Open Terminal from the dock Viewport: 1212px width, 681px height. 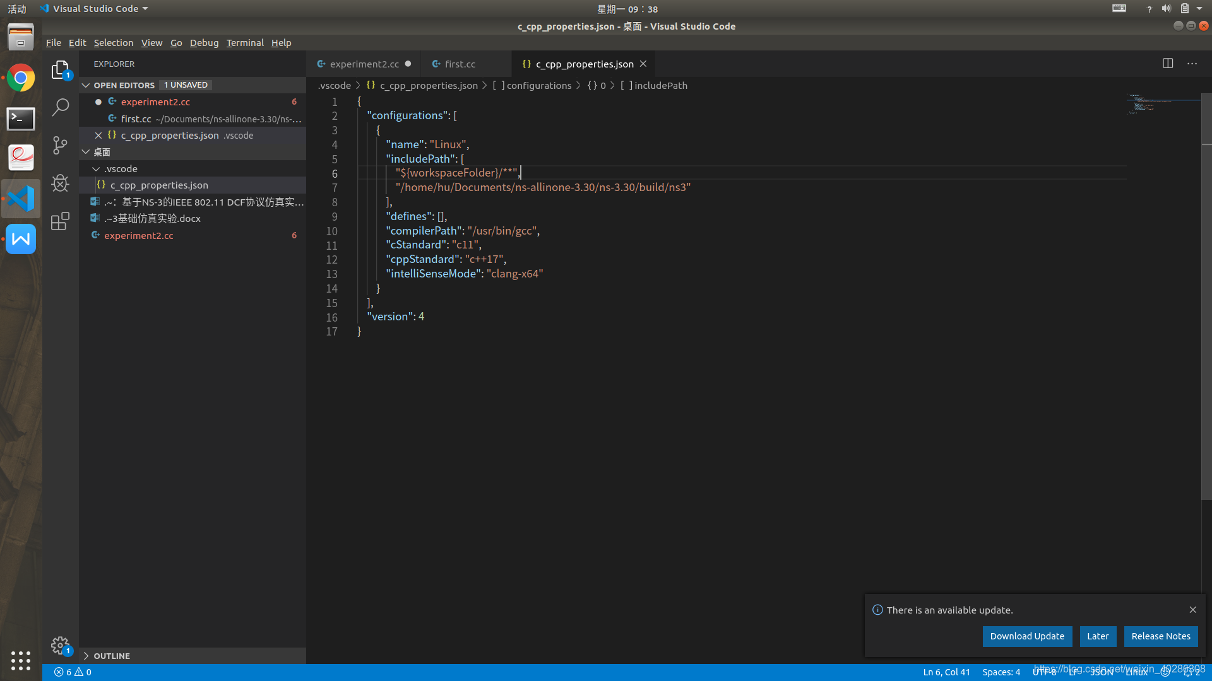(21, 119)
